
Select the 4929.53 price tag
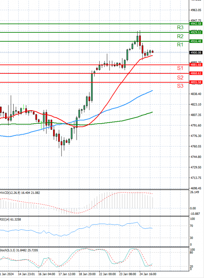196,32
